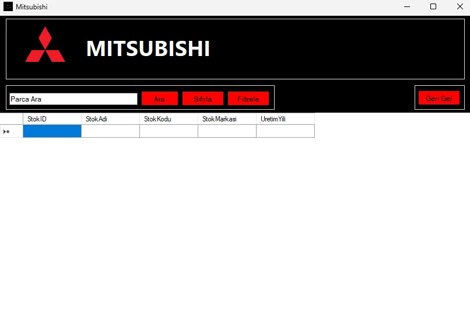Select the empty StokKodu cell in new row
The height and width of the screenshot is (321, 470).
point(169,131)
